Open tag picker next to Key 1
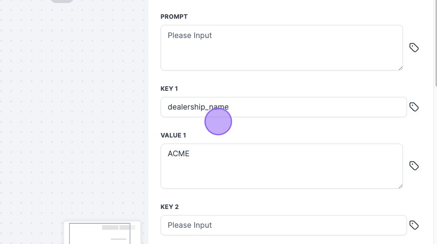This screenshot has width=437, height=244. coord(414,107)
